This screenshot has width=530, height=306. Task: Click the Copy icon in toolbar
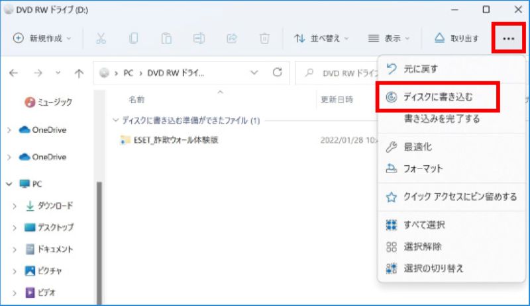[134, 38]
